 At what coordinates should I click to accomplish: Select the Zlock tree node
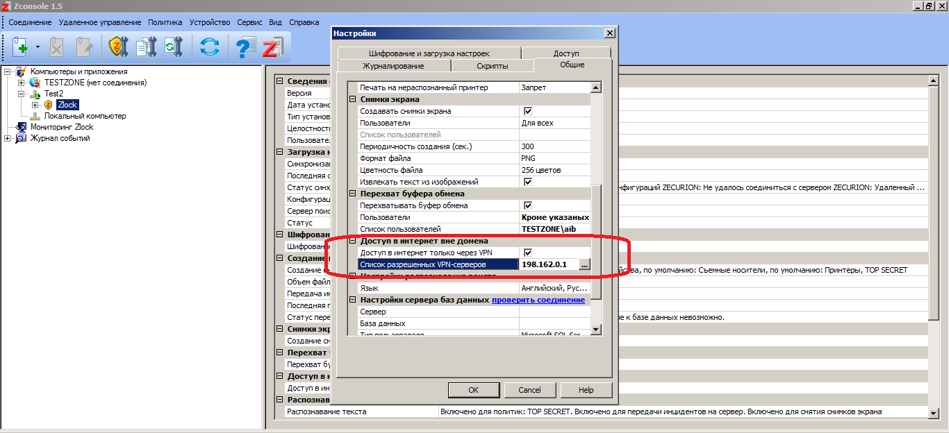coord(67,105)
